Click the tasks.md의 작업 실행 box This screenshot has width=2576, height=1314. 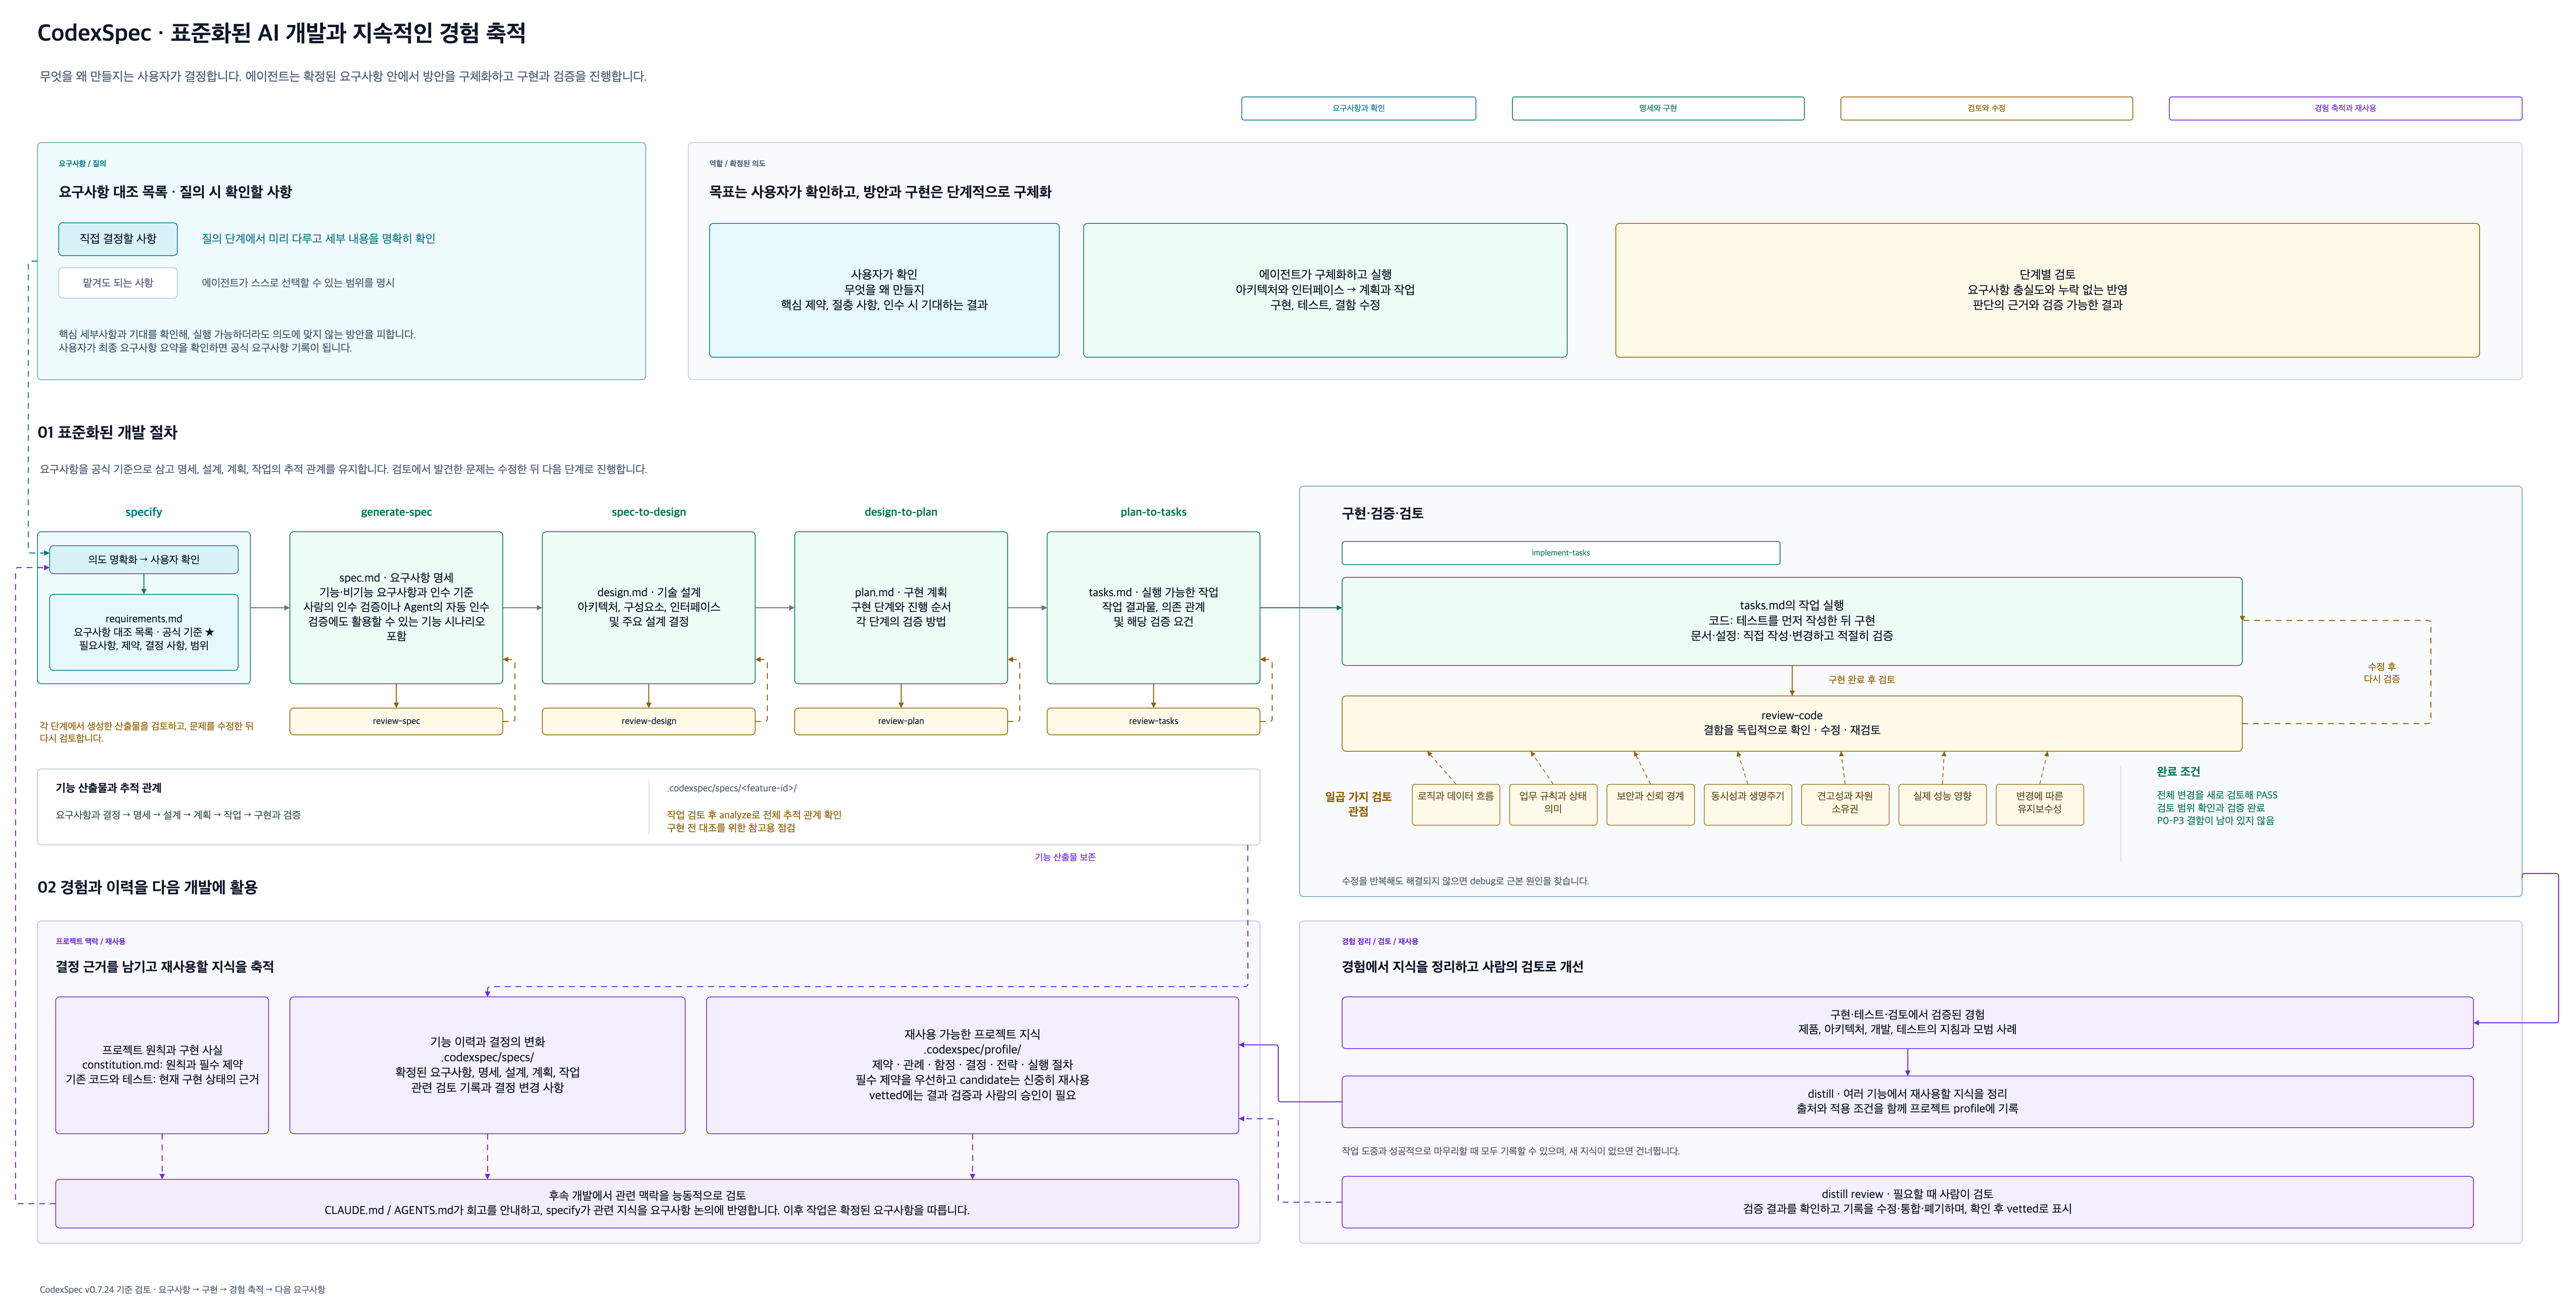click(x=1792, y=621)
